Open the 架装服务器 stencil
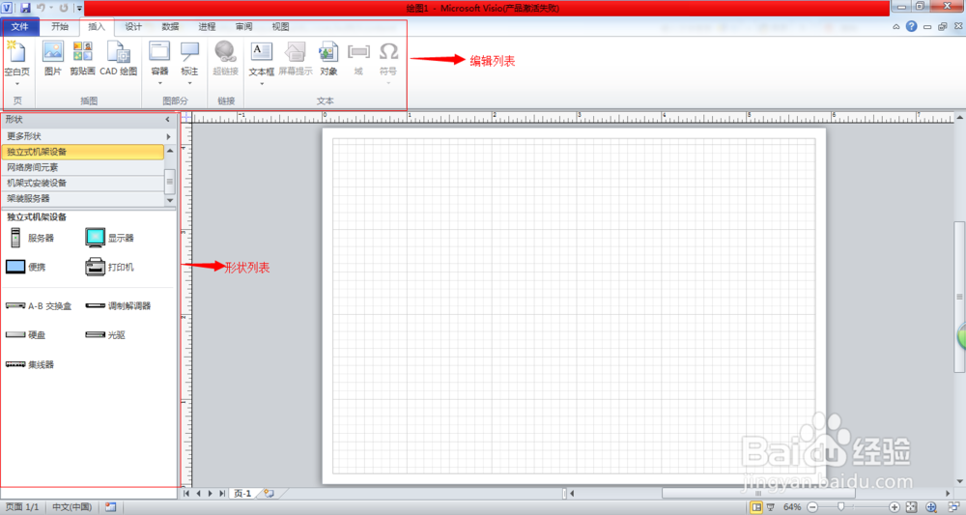 click(82, 198)
